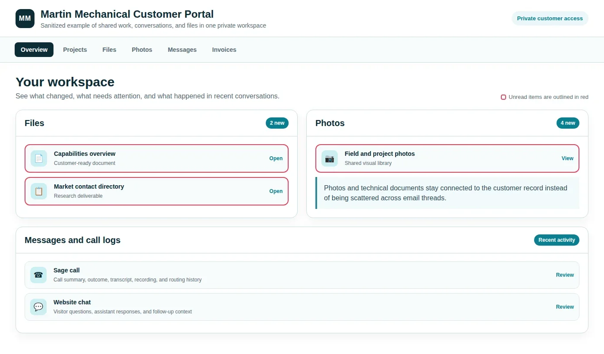Viewport: 604px width, 354px height.
Task: Open the Capabilities overview file
Action: click(x=276, y=158)
